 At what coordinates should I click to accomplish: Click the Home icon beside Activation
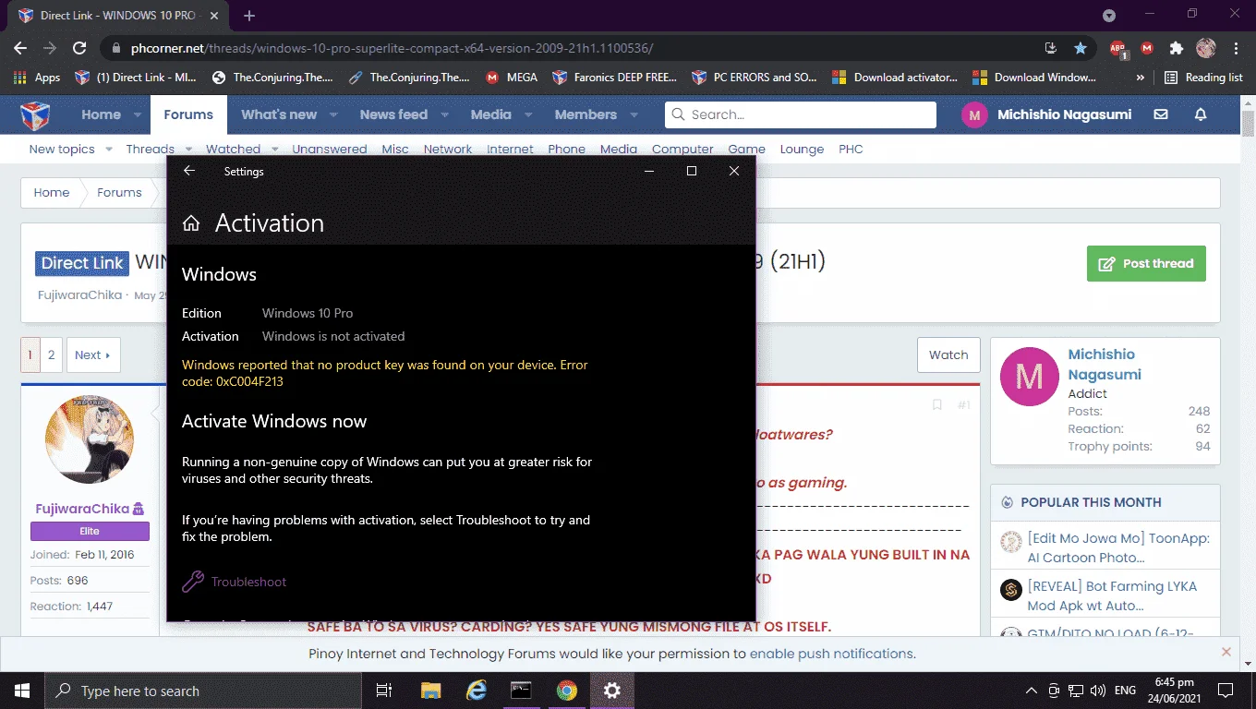point(191,223)
